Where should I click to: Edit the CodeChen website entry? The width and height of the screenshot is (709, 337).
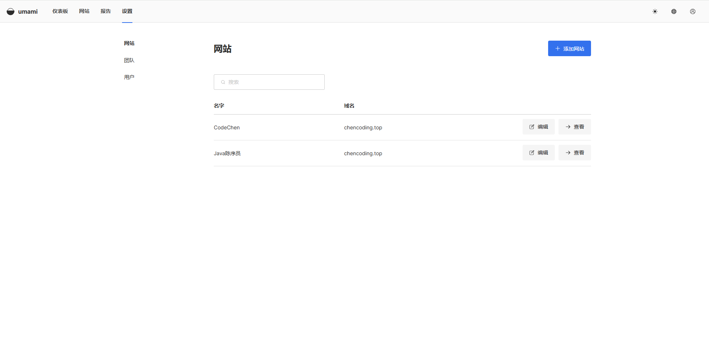(538, 127)
